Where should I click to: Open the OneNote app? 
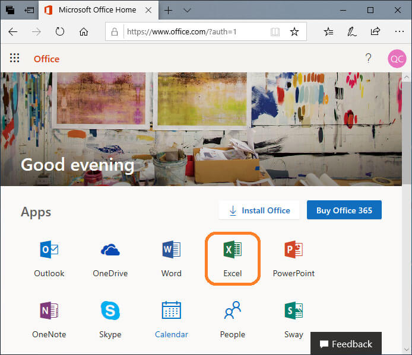coord(49,319)
